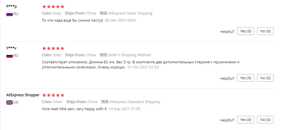Image resolution: width=281 pixels, height=130 pixels.
Task: Vote Yes on Y***v's review
Action: pyautogui.click(x=245, y=78)
